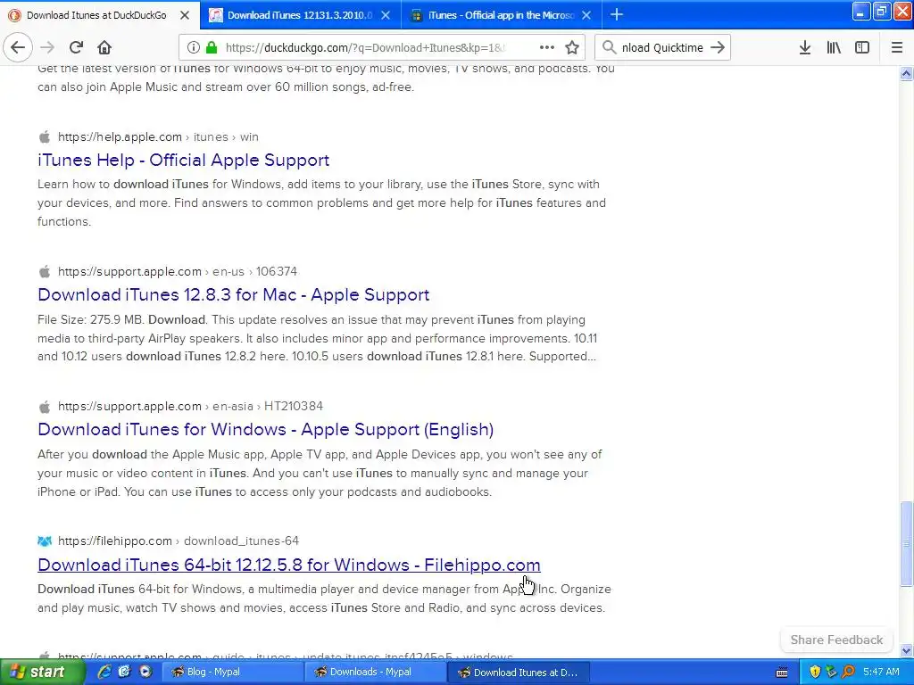Click the search box containing nload Quicktime

click(x=663, y=47)
